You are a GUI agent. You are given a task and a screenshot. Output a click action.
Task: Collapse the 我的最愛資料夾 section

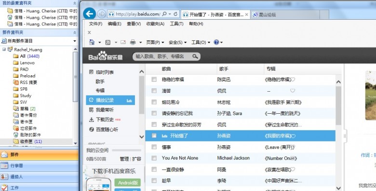coord(75,3)
